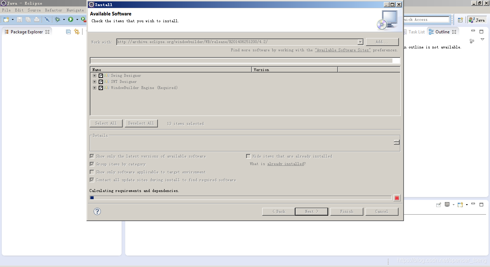Open the Source menu
Image resolution: width=490 pixels, height=267 pixels.
pos(34,10)
